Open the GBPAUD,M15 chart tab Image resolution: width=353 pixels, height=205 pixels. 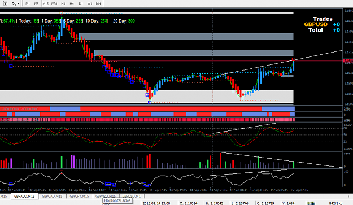24,196
